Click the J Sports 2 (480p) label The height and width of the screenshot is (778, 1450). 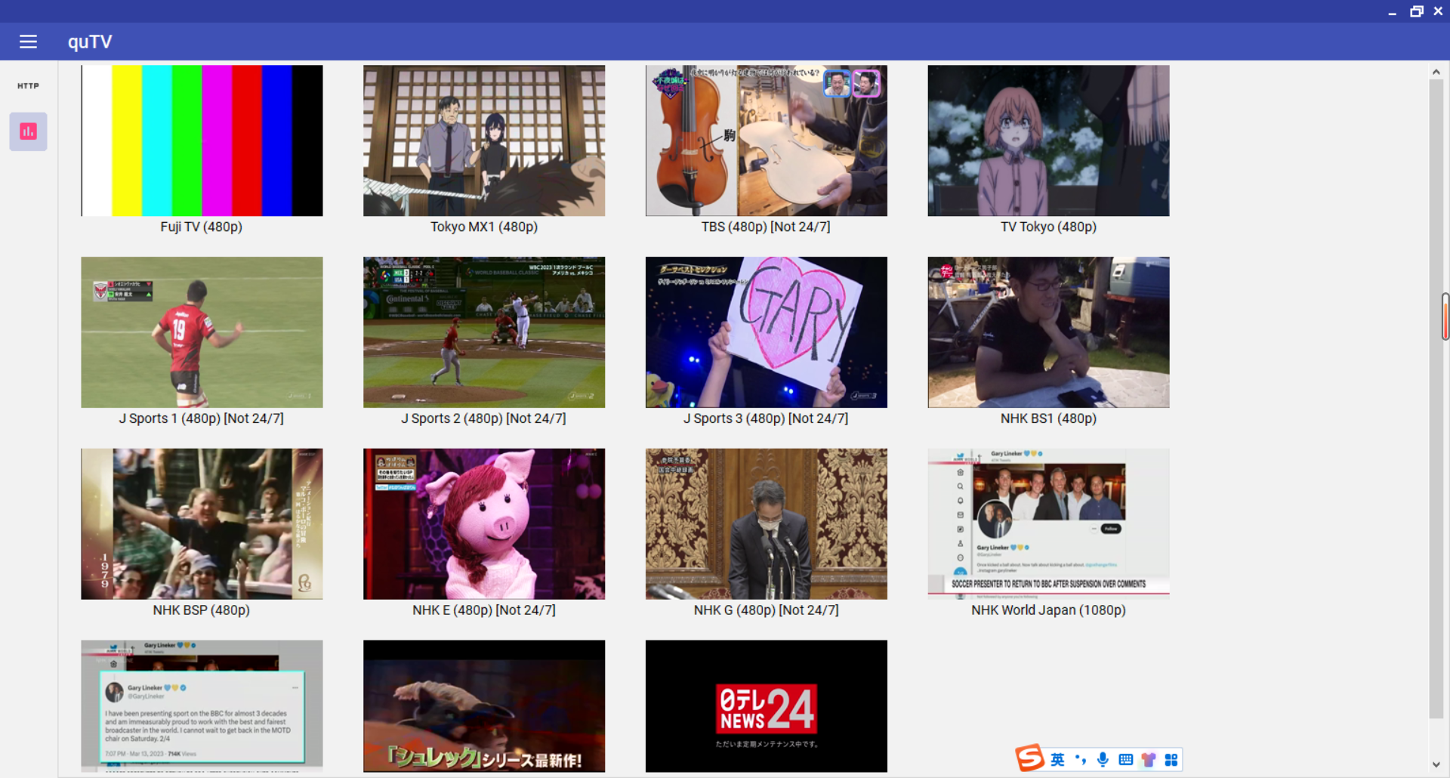click(483, 418)
